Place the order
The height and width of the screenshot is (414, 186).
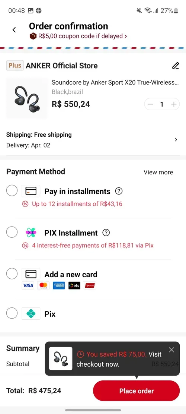(x=137, y=391)
